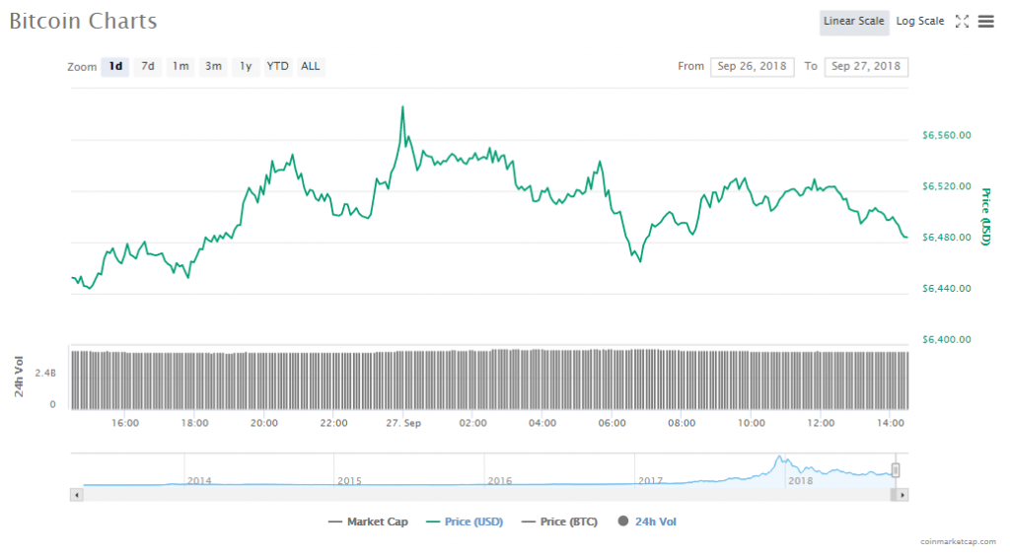Switch to Linear Scale
Image resolution: width=1010 pixels, height=555 pixels.
tap(854, 22)
